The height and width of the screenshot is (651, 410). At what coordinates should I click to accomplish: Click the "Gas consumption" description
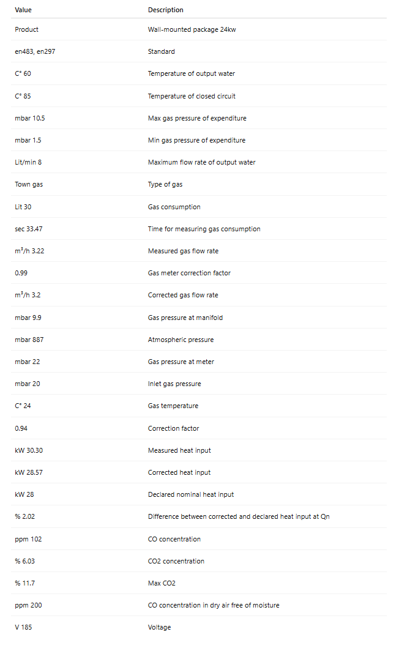tap(174, 207)
